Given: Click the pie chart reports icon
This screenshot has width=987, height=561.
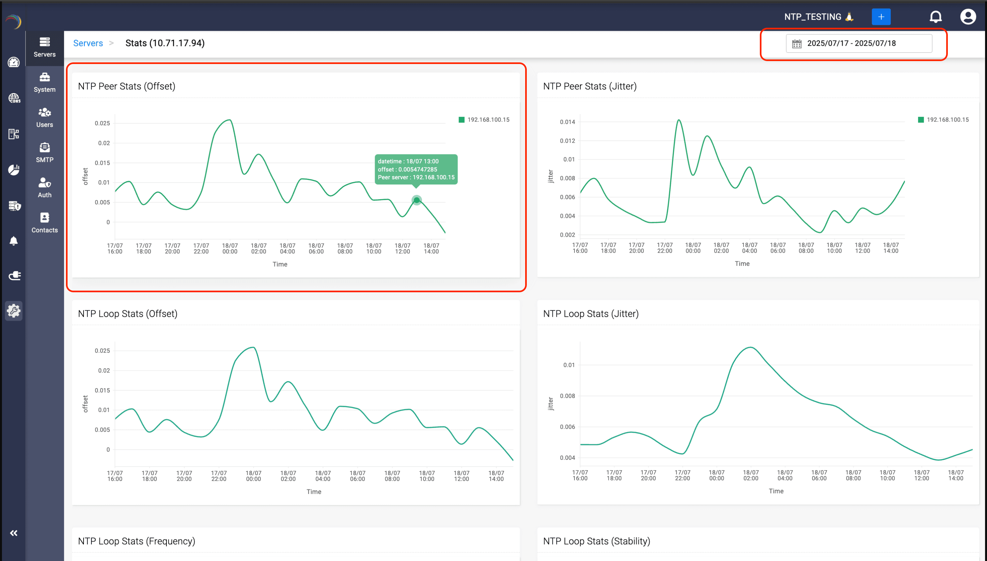Looking at the screenshot, I should (x=14, y=170).
